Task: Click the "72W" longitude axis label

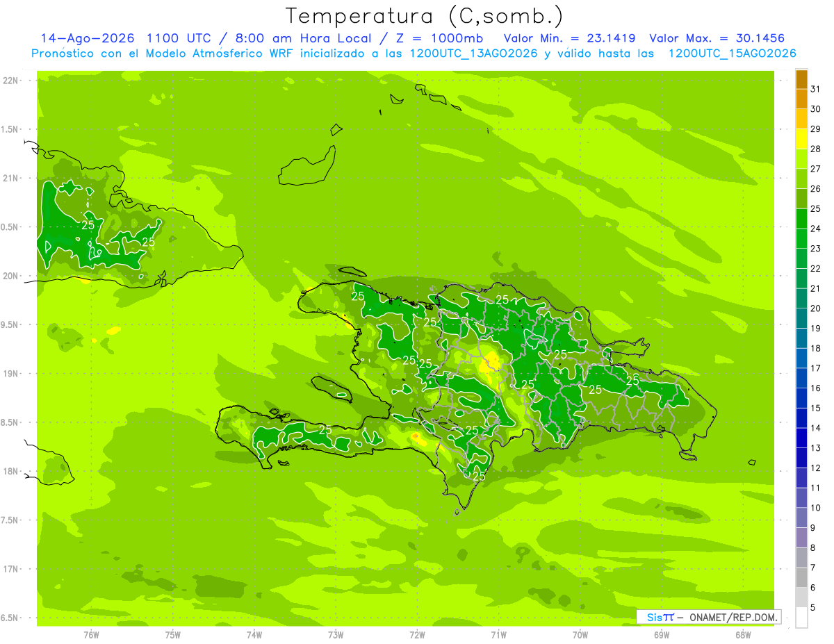Action: (x=417, y=635)
